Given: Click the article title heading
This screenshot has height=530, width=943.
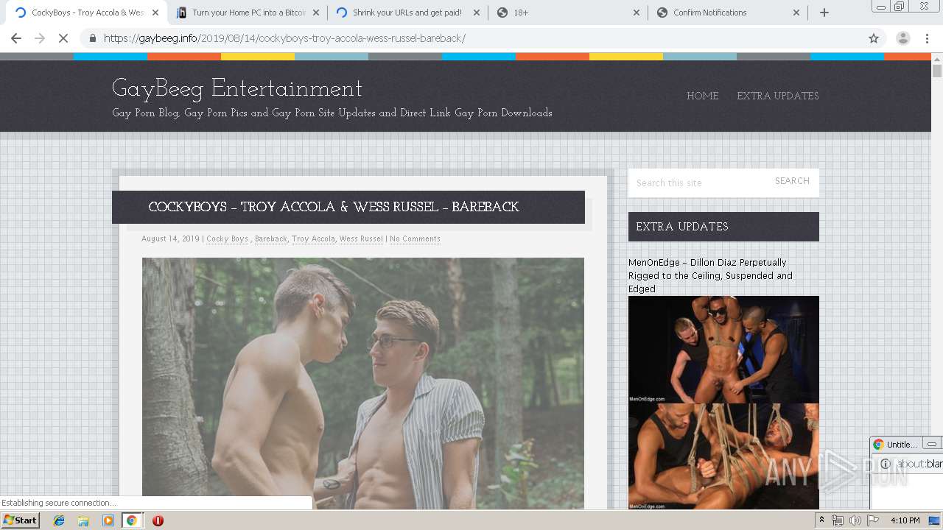Looking at the screenshot, I should [x=334, y=207].
